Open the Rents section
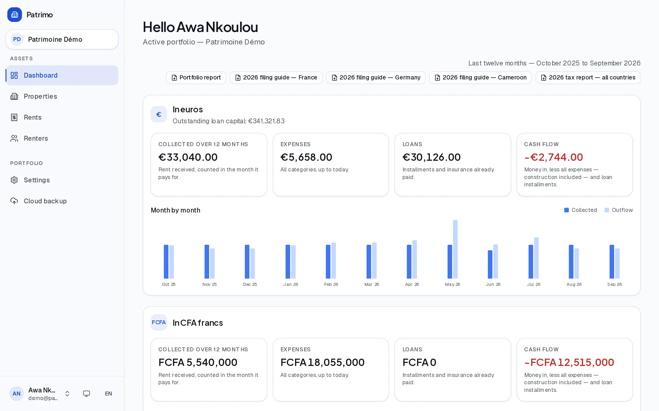Image resolution: width=659 pixels, height=411 pixels. [x=62, y=117]
